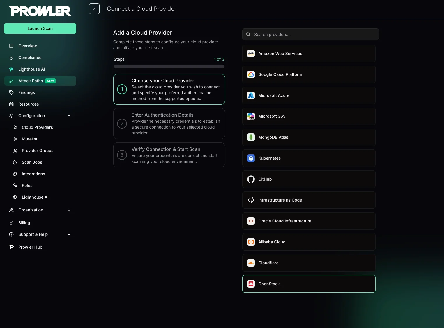Click the Resources icon
The image size is (444, 328).
click(11, 104)
